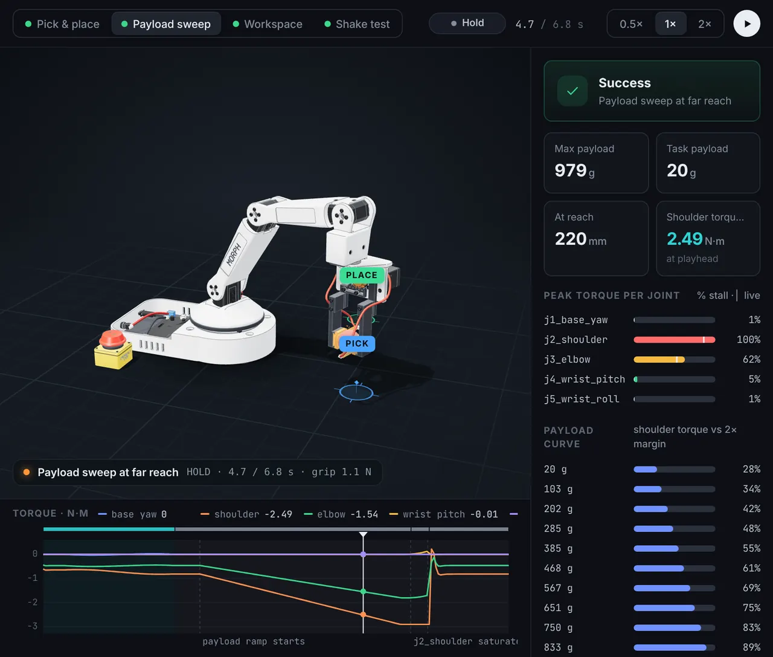Open the Pick & place tab
773x657 pixels.
click(x=62, y=24)
